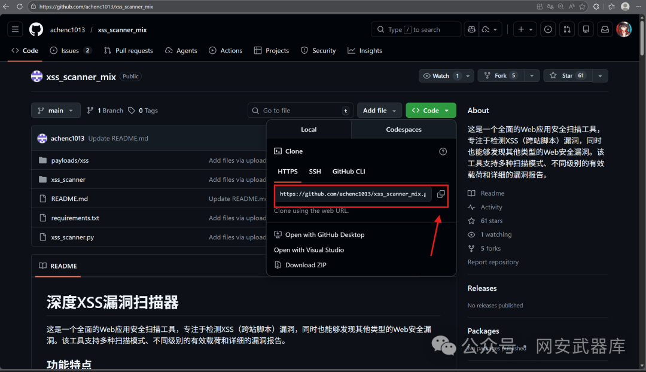646x372 pixels.
Task: Select the Local tab in popup
Action: [x=309, y=129]
